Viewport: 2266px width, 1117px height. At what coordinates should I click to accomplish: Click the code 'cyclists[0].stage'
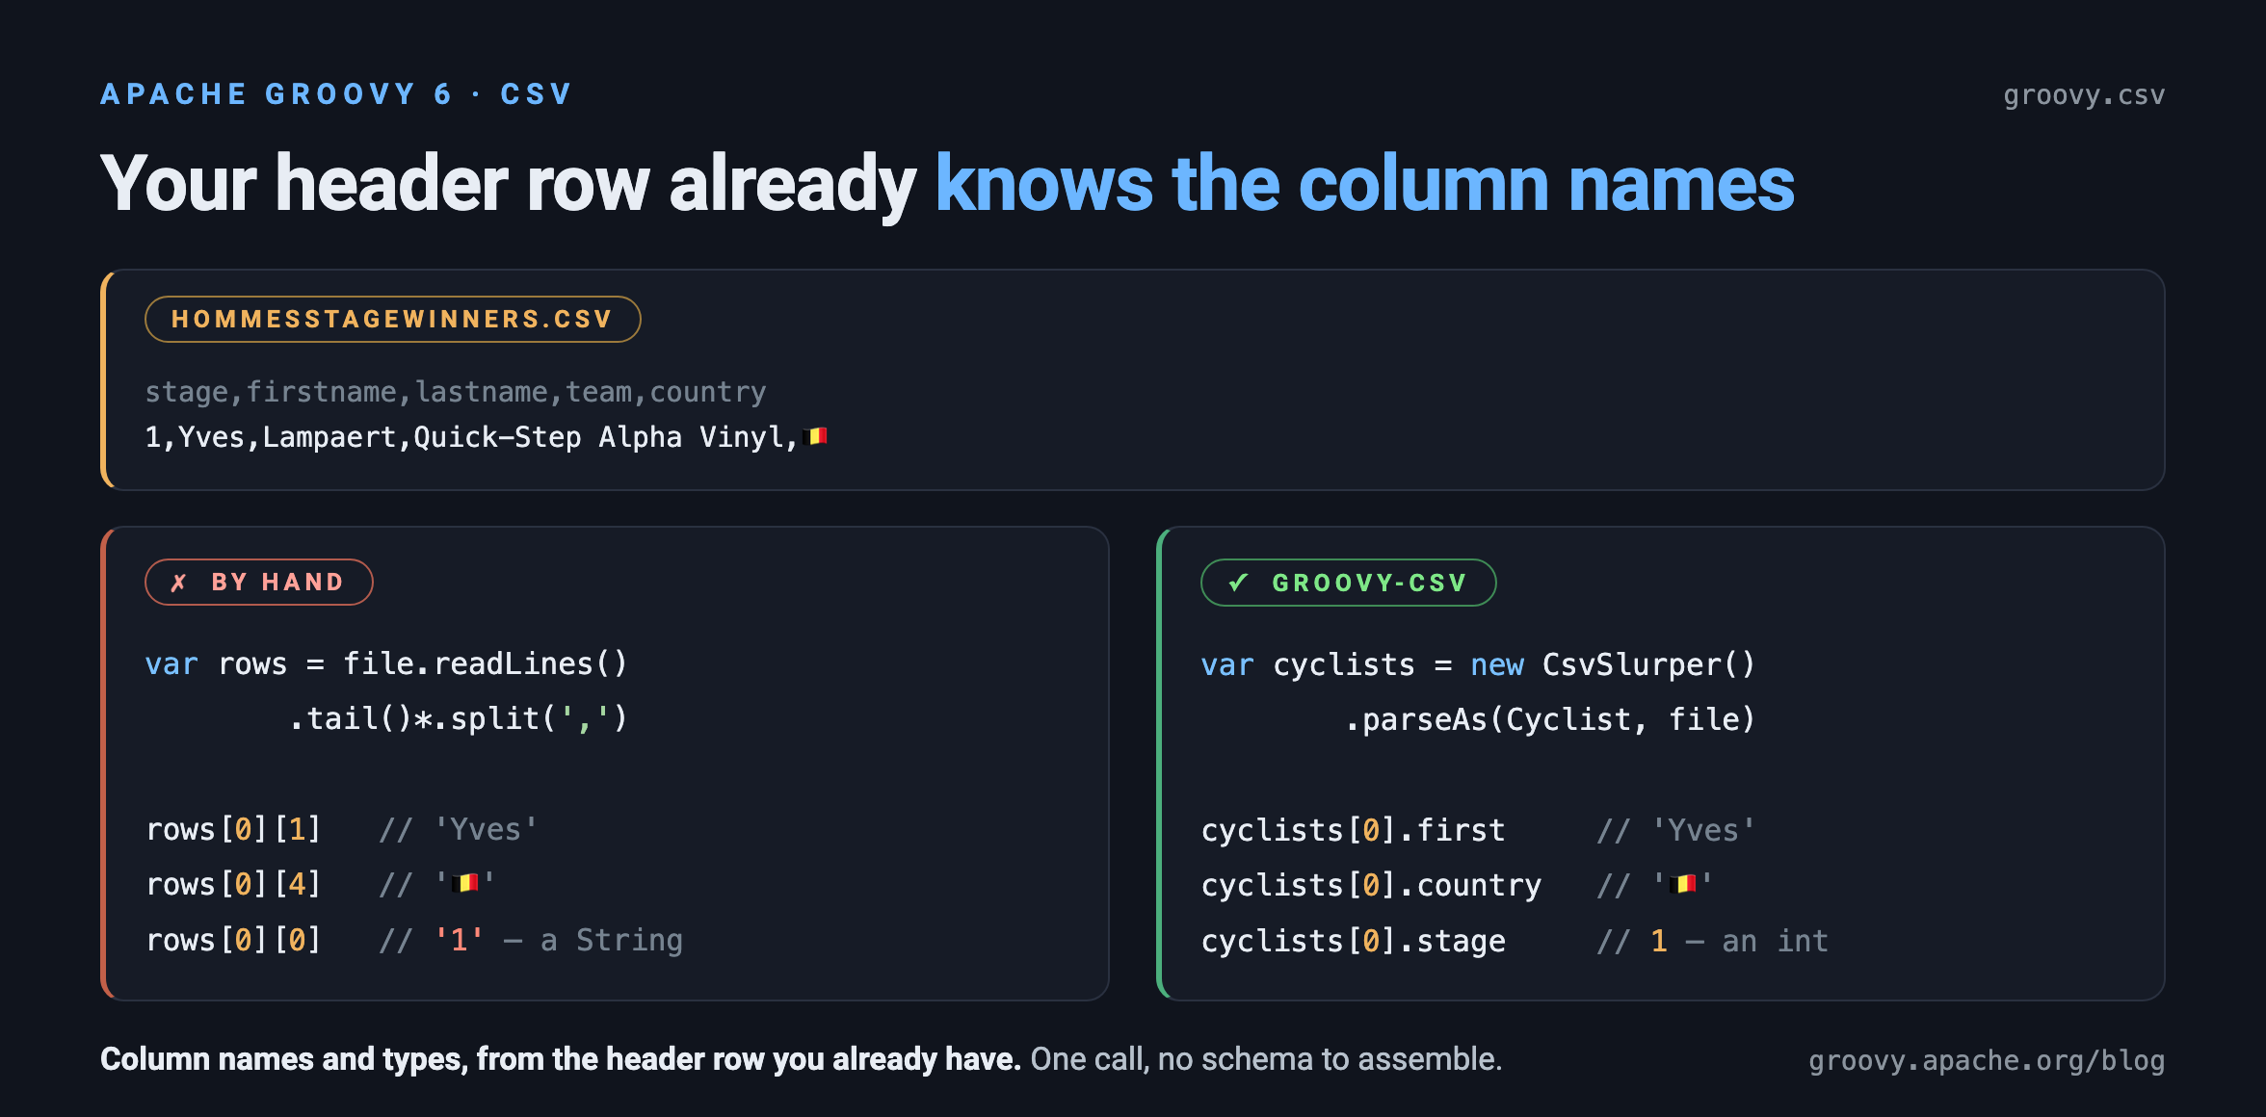(1353, 941)
